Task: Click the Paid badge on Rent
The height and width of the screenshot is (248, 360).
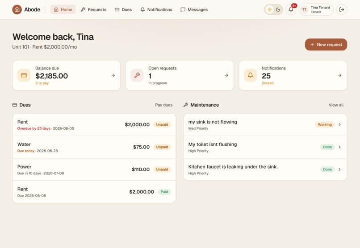Action: [164, 192]
